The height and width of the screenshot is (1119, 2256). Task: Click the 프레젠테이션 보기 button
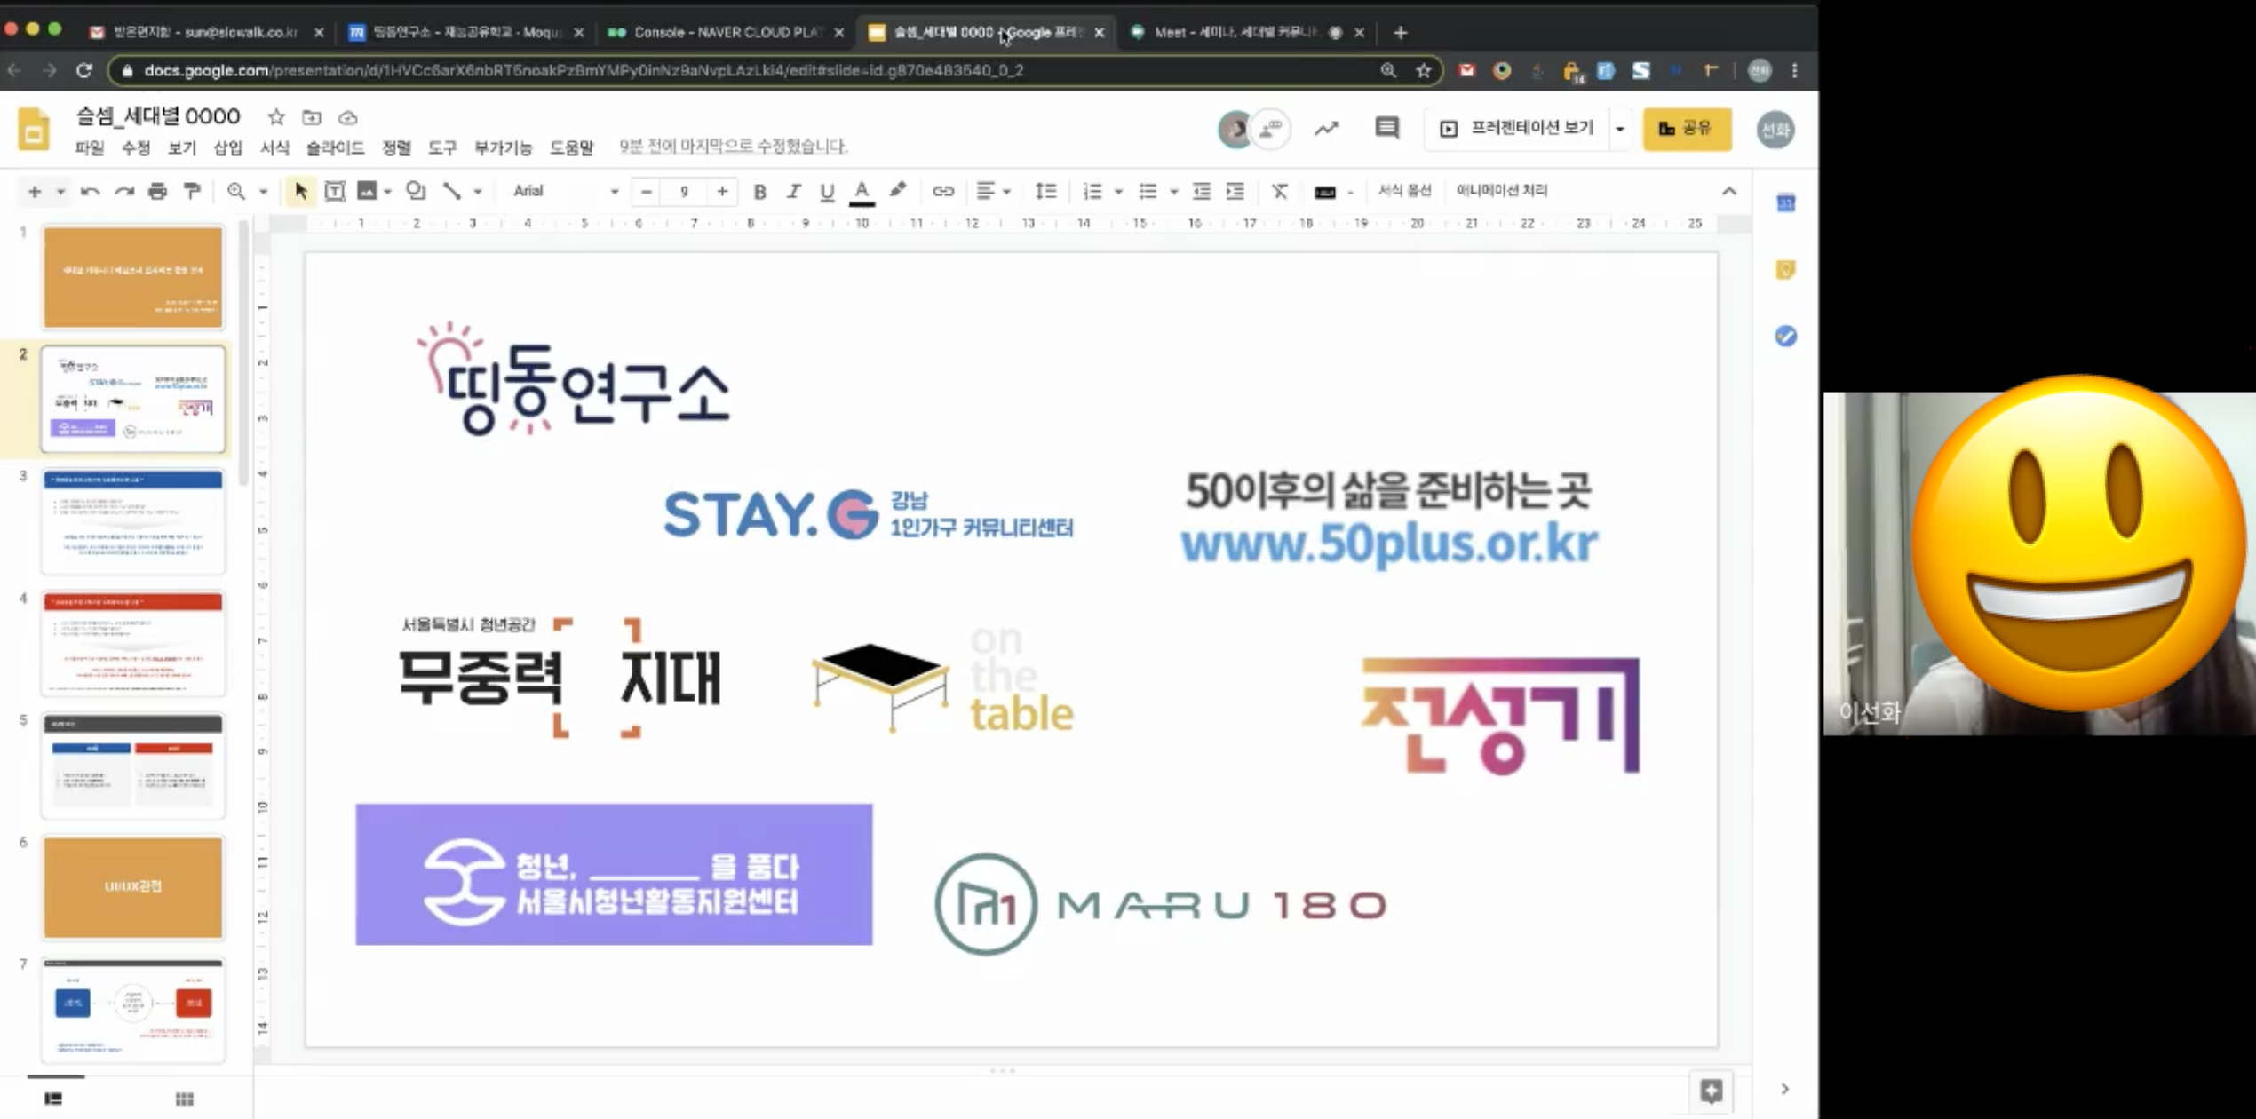[x=1517, y=129]
